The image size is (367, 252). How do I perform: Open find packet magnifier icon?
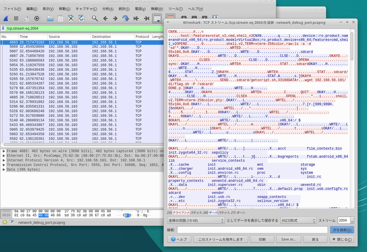(x=95, y=18)
